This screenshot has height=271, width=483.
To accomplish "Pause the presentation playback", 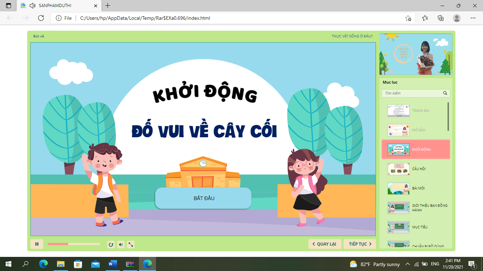I will [x=37, y=244].
